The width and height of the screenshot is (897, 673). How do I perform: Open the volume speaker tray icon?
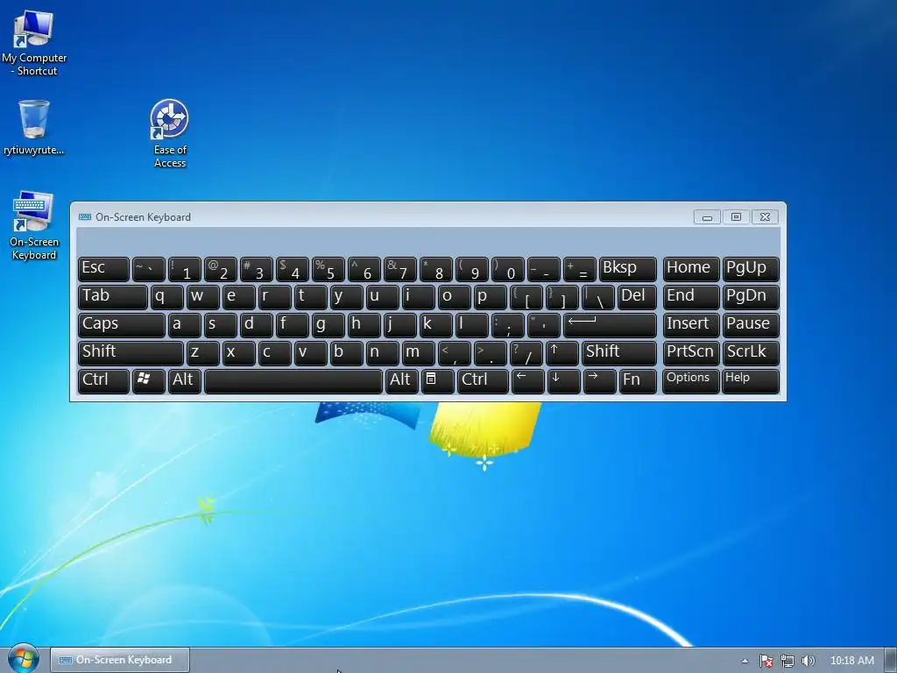808,661
